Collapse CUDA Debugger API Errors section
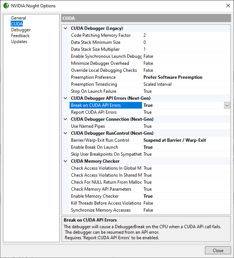This screenshot has height=258, width=234. (x=65, y=98)
